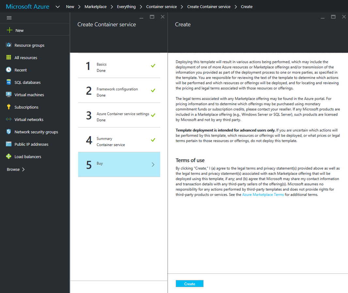This screenshot has width=348, height=293.
Task: Open All resources label in sidebar
Action: point(26,58)
